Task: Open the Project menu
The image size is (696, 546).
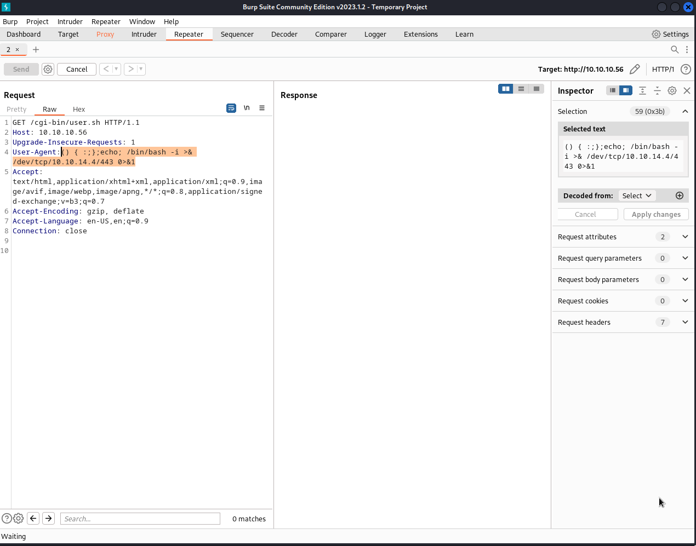Action: 37,21
